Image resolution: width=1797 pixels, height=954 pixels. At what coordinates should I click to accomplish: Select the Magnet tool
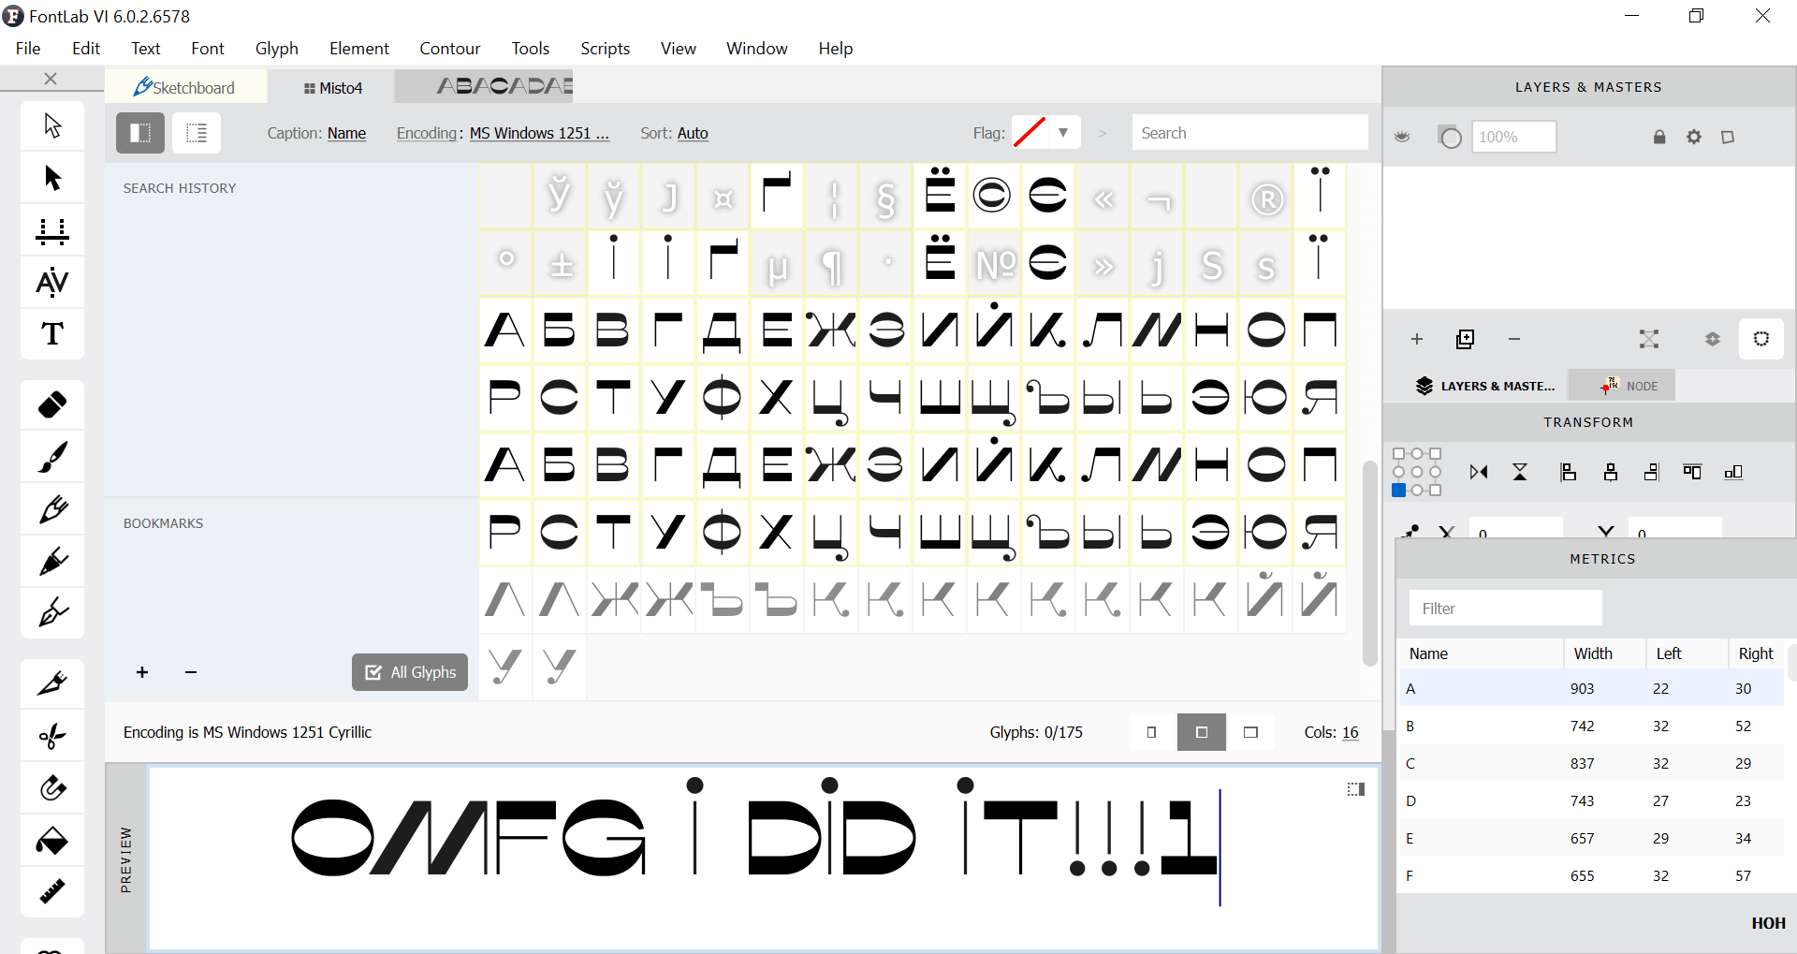coord(51,787)
